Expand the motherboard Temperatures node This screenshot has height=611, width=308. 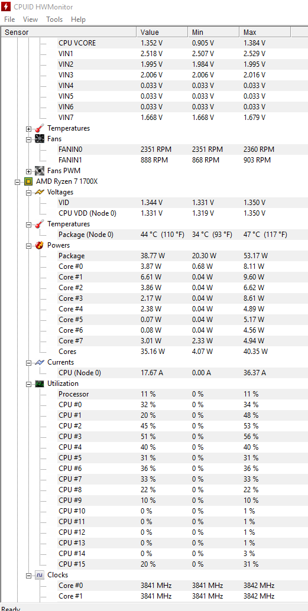pos(29,128)
